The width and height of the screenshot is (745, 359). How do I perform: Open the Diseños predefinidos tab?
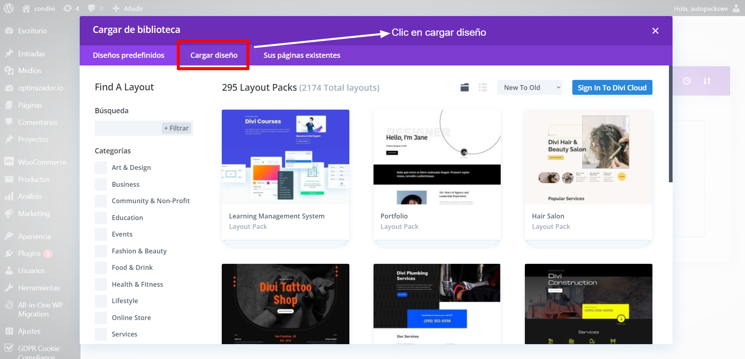coord(128,55)
